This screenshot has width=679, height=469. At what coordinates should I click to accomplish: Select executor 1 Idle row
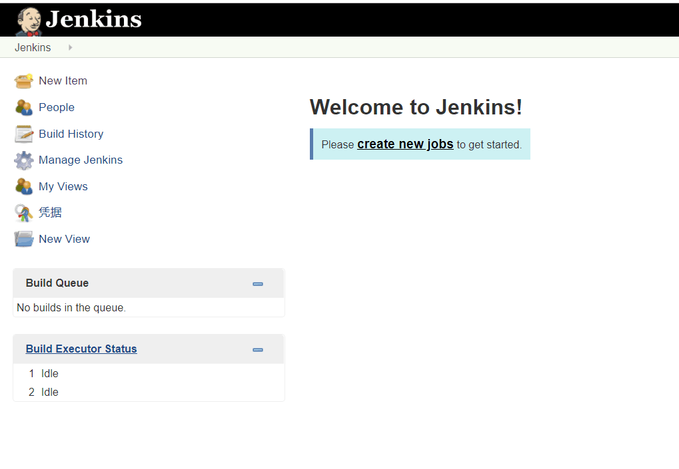(149, 373)
